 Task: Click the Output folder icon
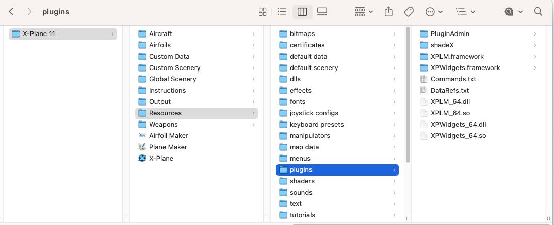pyautogui.click(x=142, y=101)
